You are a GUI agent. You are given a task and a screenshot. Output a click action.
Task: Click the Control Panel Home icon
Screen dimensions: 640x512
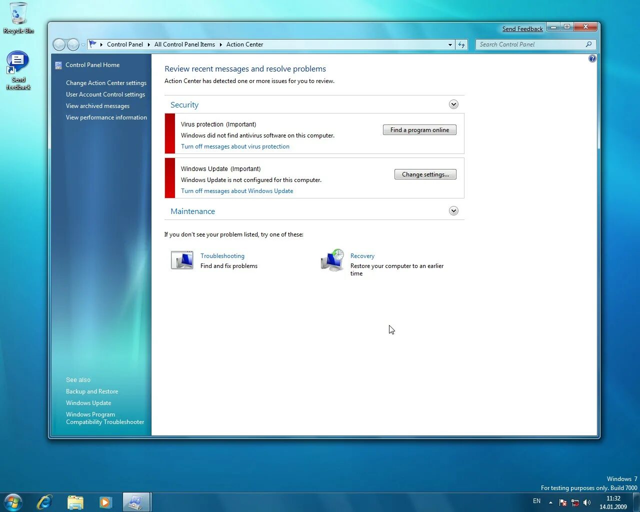[x=58, y=65]
